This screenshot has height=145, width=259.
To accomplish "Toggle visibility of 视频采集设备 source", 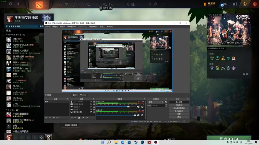I will point(91,104).
